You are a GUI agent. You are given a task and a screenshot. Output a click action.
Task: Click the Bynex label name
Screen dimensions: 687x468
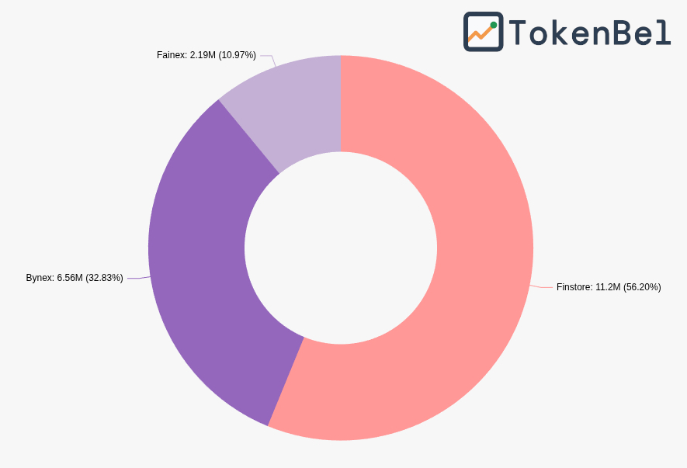click(x=40, y=278)
